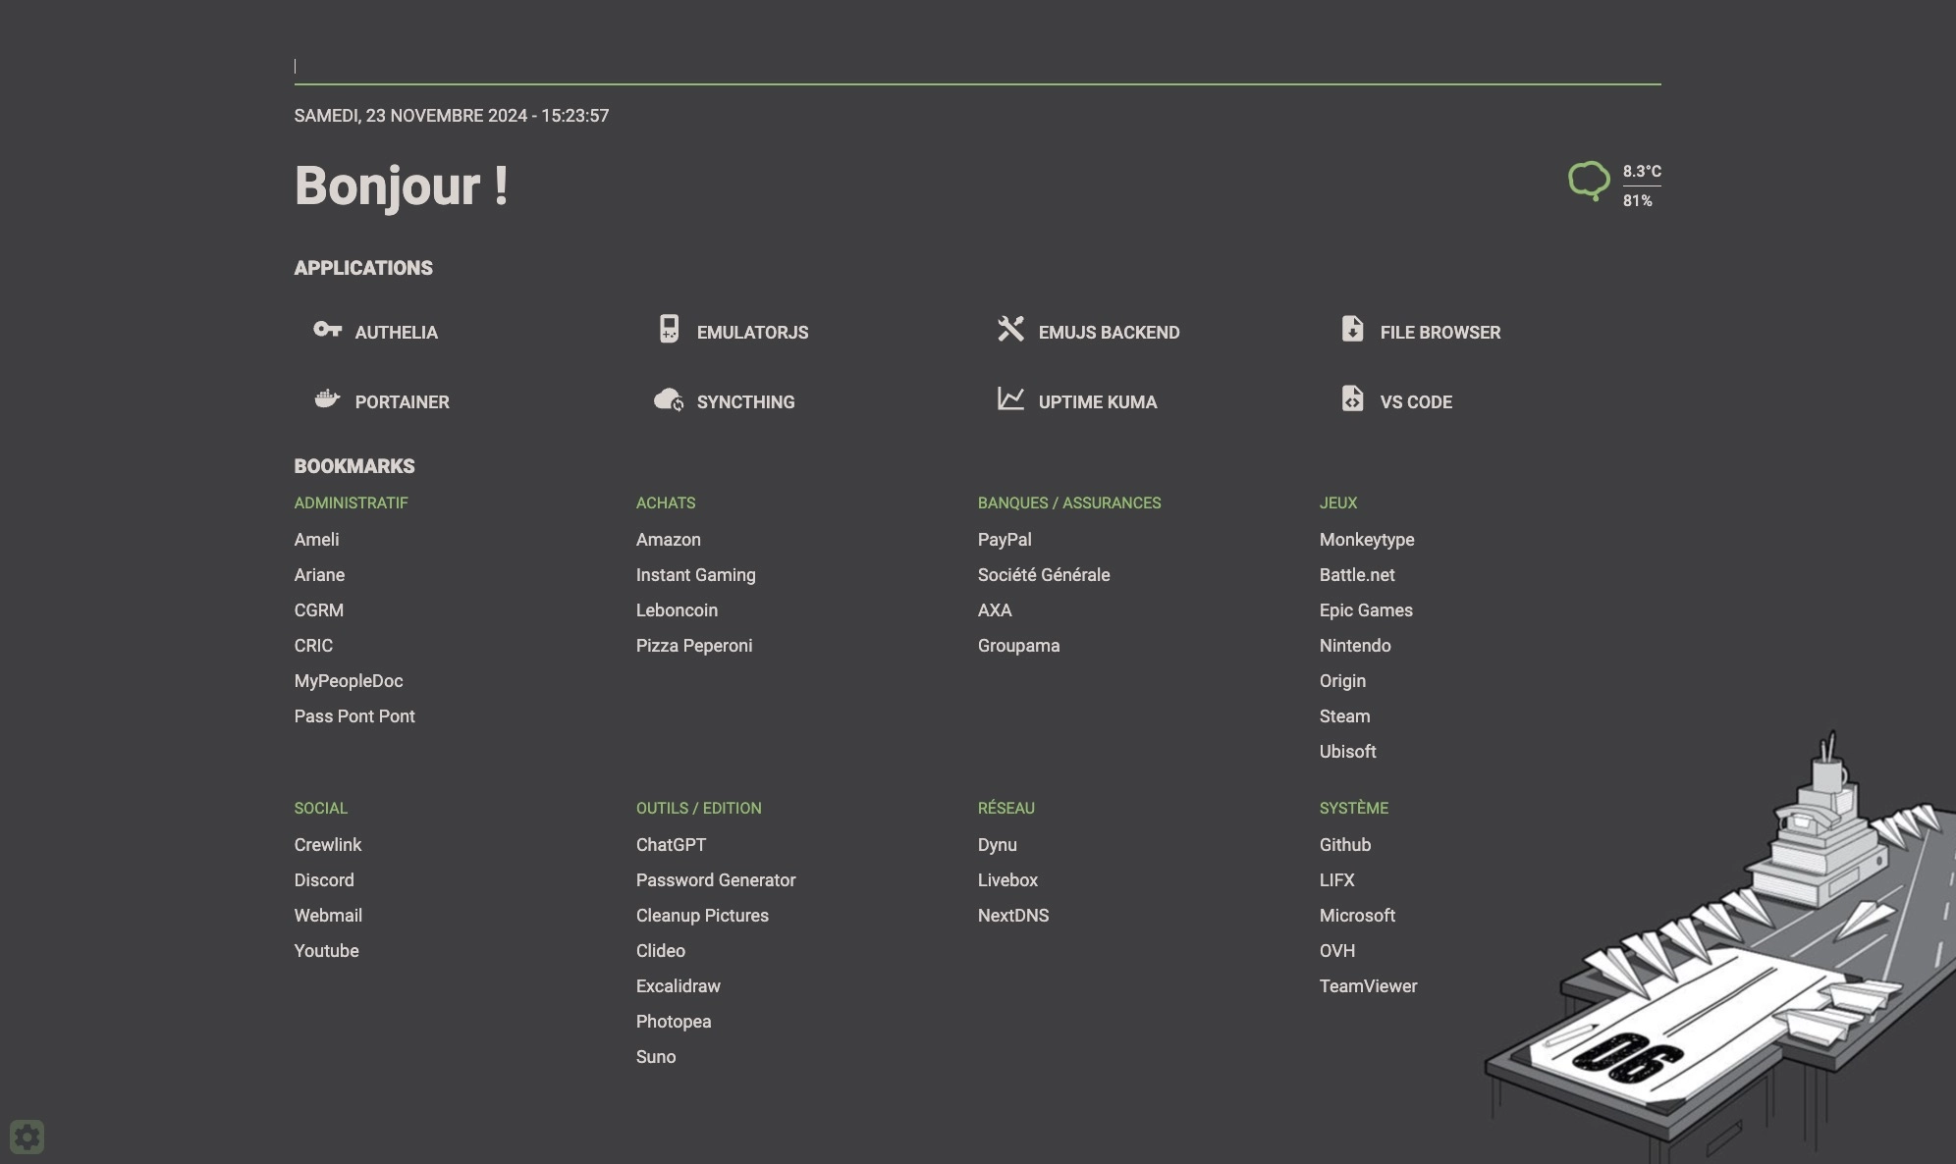The image size is (1956, 1164).
Task: Launch the VS Code label
Action: [1416, 402]
